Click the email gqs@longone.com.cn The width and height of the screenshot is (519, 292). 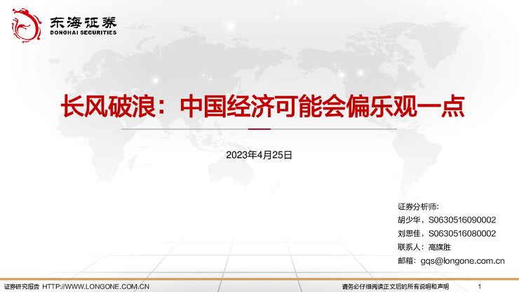point(462,261)
